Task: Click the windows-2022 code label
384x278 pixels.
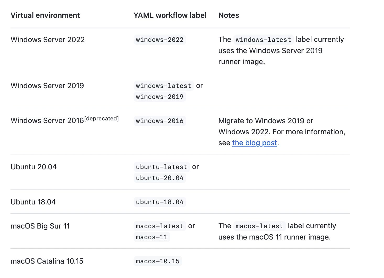Action: click(x=160, y=40)
